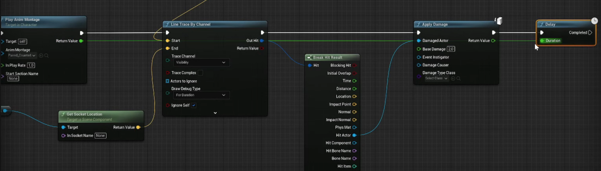Open the Trace Channel Visibility dropdown
The height and width of the screenshot is (171, 601).
[x=201, y=62]
